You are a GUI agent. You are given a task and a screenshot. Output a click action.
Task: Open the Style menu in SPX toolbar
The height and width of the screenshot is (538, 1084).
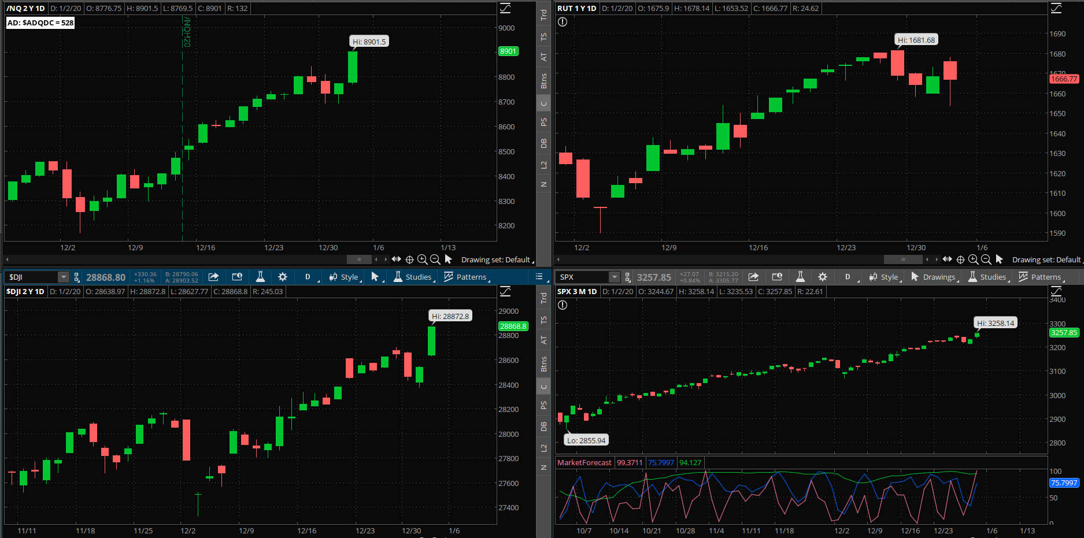click(885, 277)
